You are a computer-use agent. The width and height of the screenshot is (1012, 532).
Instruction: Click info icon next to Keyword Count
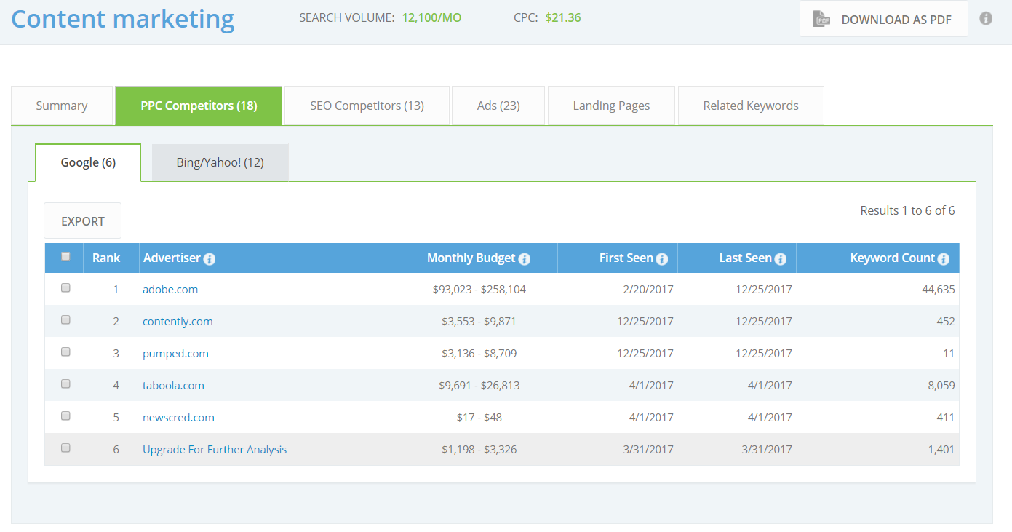click(944, 259)
